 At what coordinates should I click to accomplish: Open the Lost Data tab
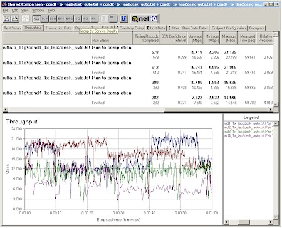tap(156, 28)
